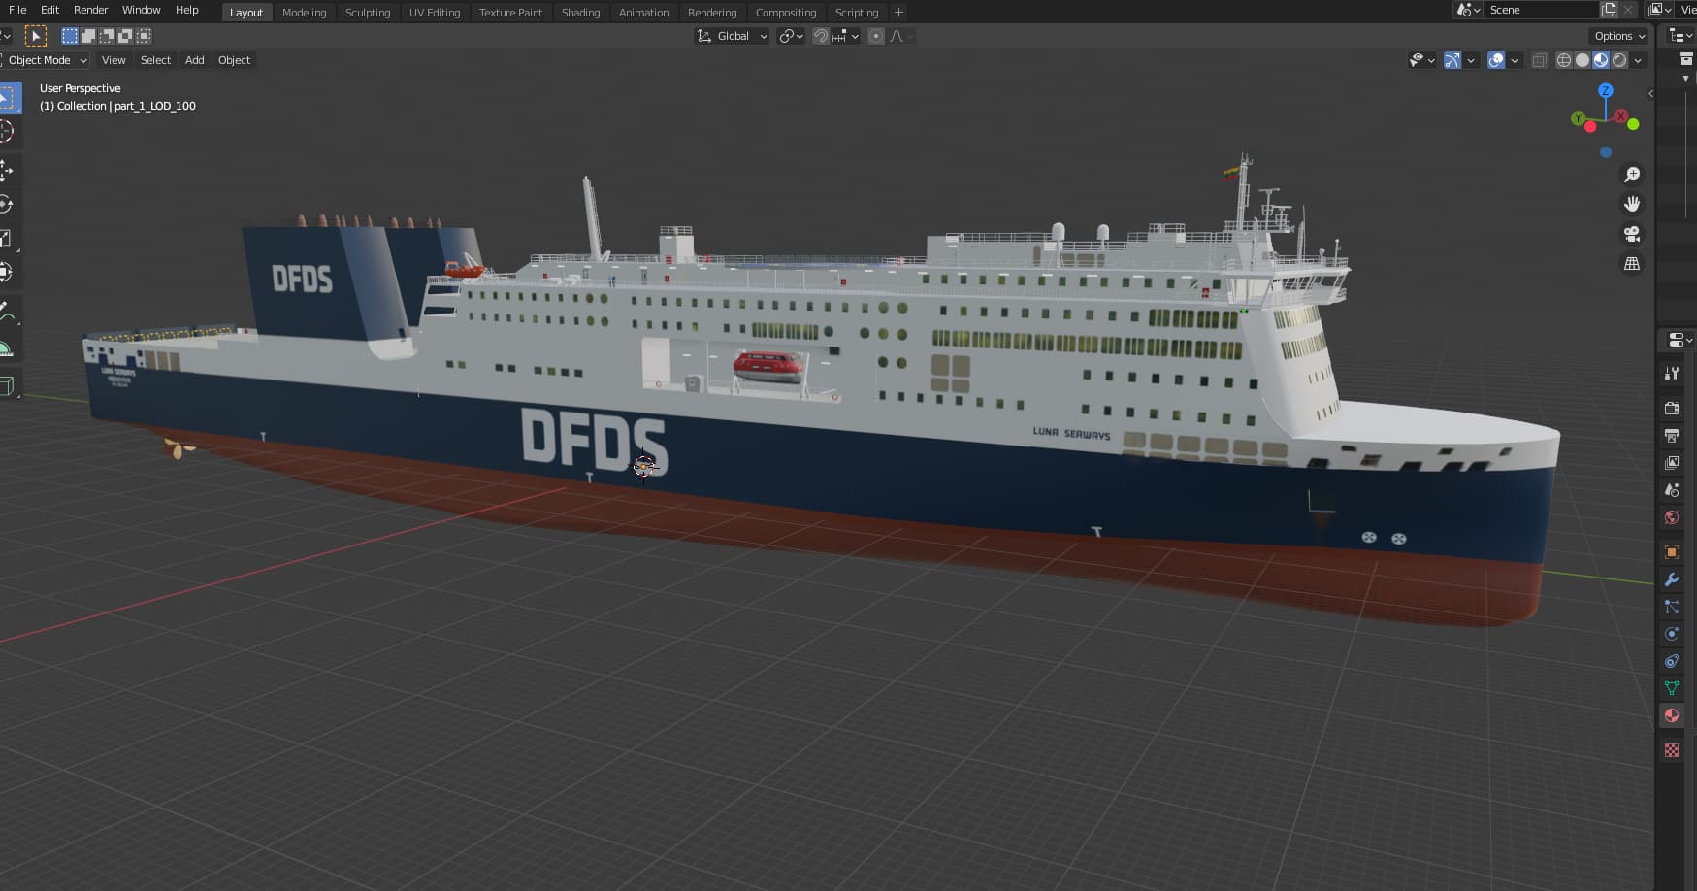Open the shading options dropdown arrow
This screenshot has width=1697, height=891.
coord(1638,60)
